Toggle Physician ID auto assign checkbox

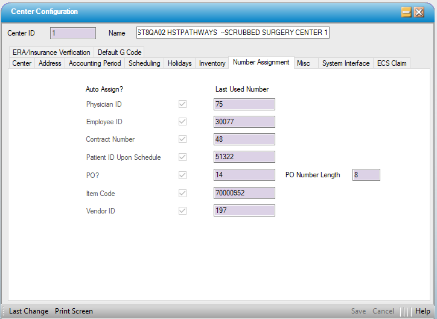pyautogui.click(x=182, y=104)
